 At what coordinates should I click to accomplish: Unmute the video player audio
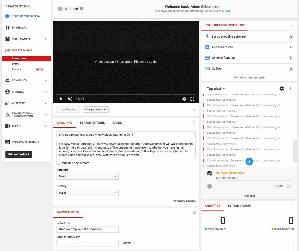coord(70,98)
